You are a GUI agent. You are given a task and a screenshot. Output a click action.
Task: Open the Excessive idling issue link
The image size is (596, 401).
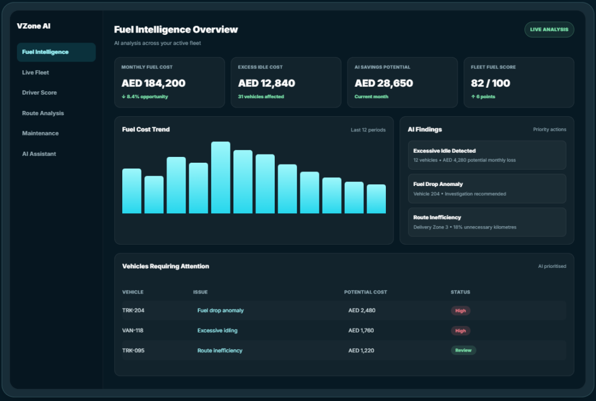[218, 331]
